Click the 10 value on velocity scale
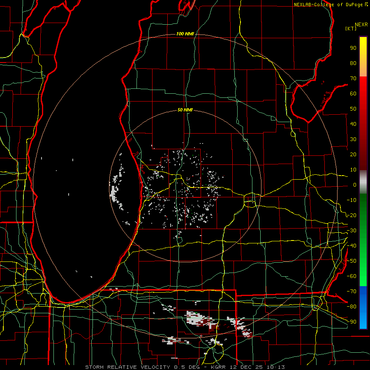Image resolution: width=370 pixels, height=370 pixels. pos(353,170)
